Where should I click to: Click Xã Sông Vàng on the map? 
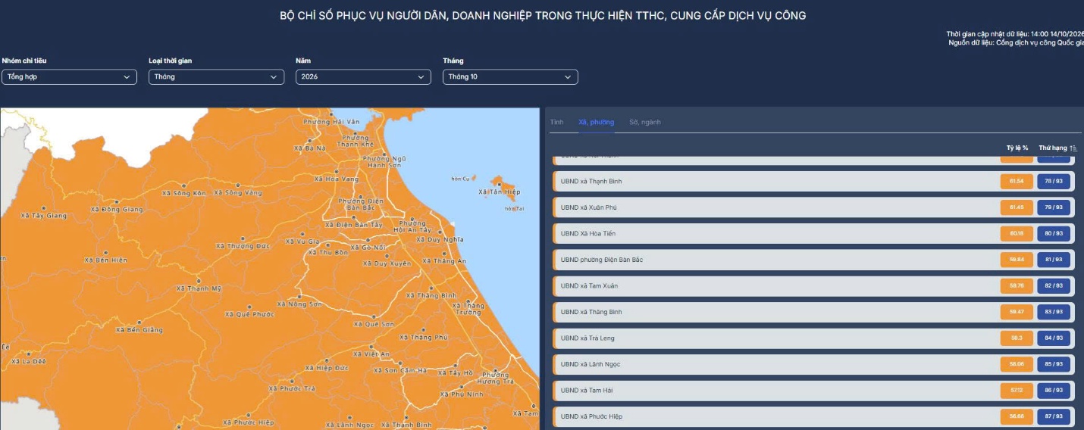(238, 193)
